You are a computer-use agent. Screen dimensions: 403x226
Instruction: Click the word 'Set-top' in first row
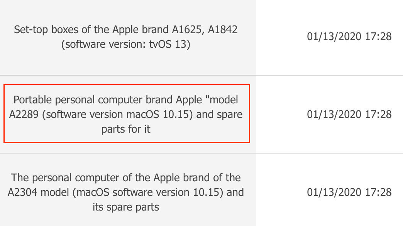tap(31, 30)
